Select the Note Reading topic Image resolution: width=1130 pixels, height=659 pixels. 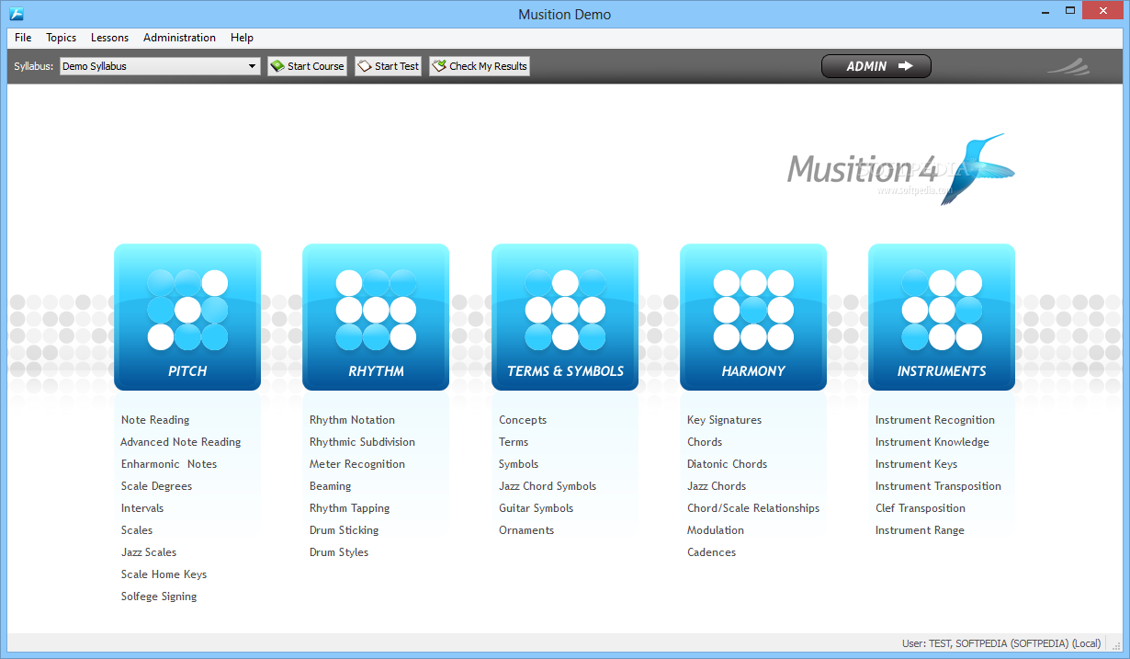[x=155, y=420]
